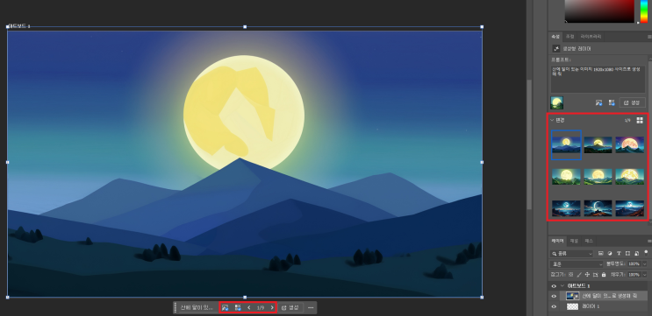
Task: Toggle lock position move icon
Action: pos(587,275)
